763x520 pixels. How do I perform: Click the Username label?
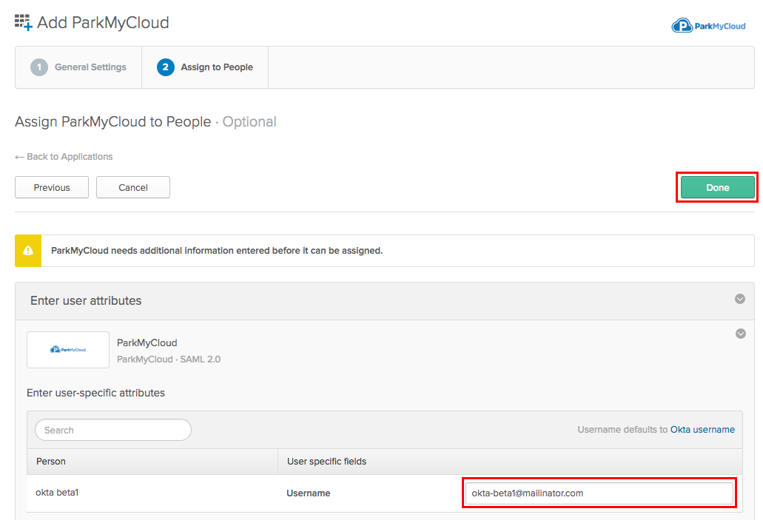click(x=309, y=493)
